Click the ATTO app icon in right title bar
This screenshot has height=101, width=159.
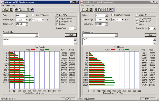click(x=82, y=2)
